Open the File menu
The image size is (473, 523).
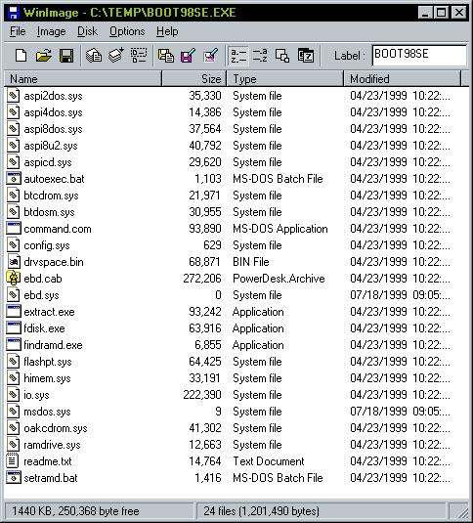point(18,31)
